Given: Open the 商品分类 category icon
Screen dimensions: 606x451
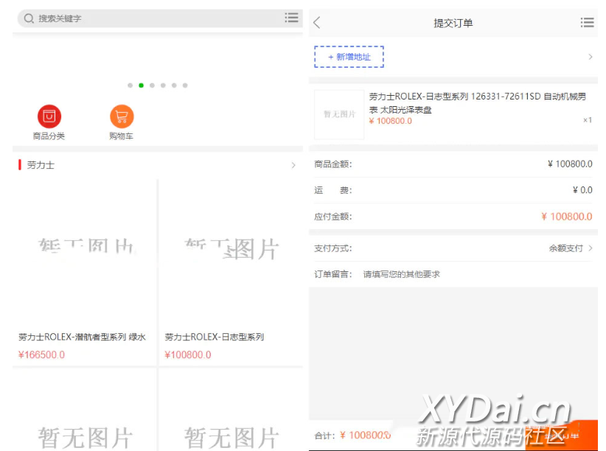Looking at the screenshot, I should coord(49,116).
